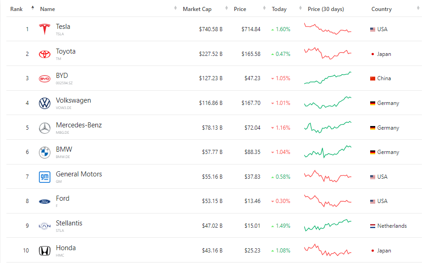
Task: Sort by Market Cap column header
Action: click(197, 9)
